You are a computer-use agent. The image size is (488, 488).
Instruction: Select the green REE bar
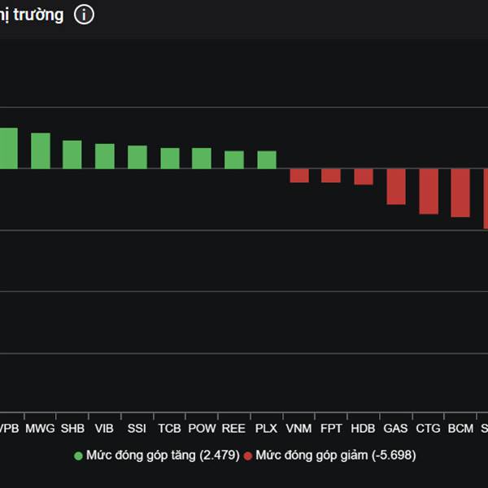point(234,160)
